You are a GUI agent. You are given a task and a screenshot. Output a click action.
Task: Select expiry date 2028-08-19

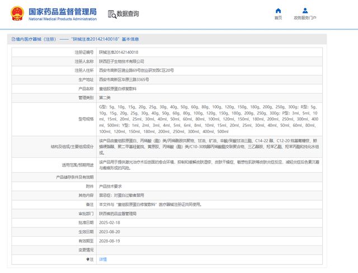[110, 241]
